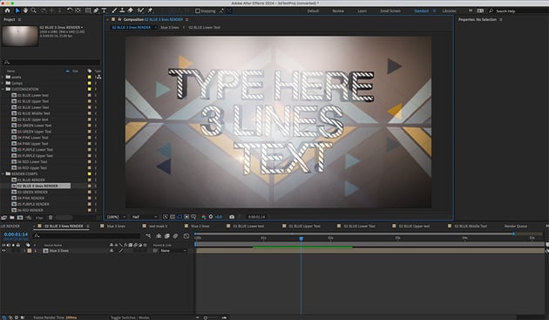
Task: Click the exposure value next to Reset Exposure
Action: (218, 217)
